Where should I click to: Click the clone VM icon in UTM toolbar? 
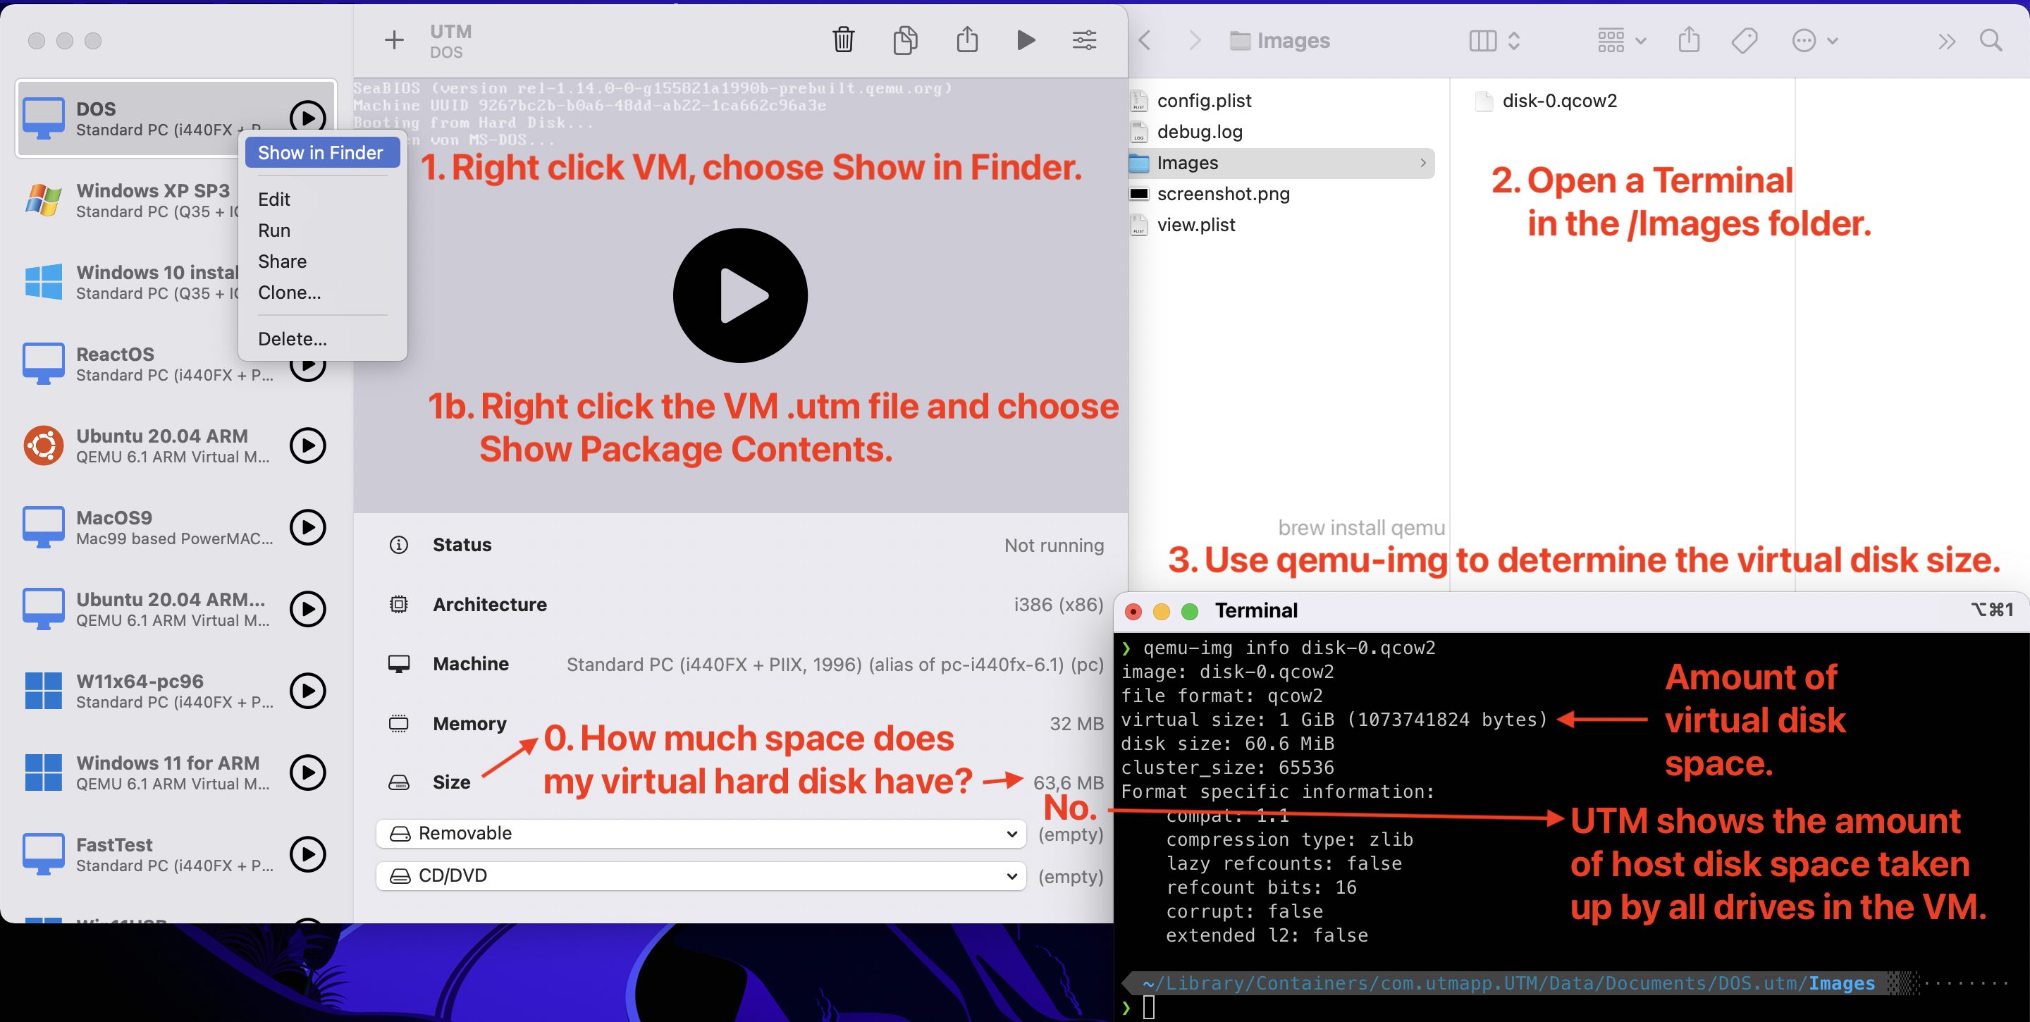(906, 39)
